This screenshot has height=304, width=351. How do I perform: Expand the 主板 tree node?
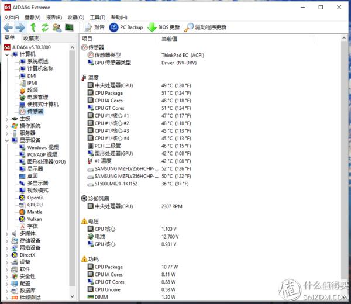click(x=7, y=119)
